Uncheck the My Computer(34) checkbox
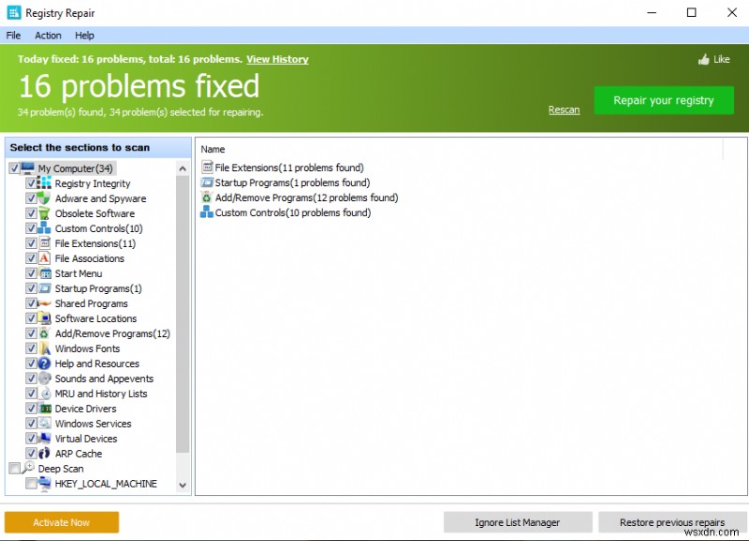Viewport: 749px width, 541px height. click(x=14, y=168)
